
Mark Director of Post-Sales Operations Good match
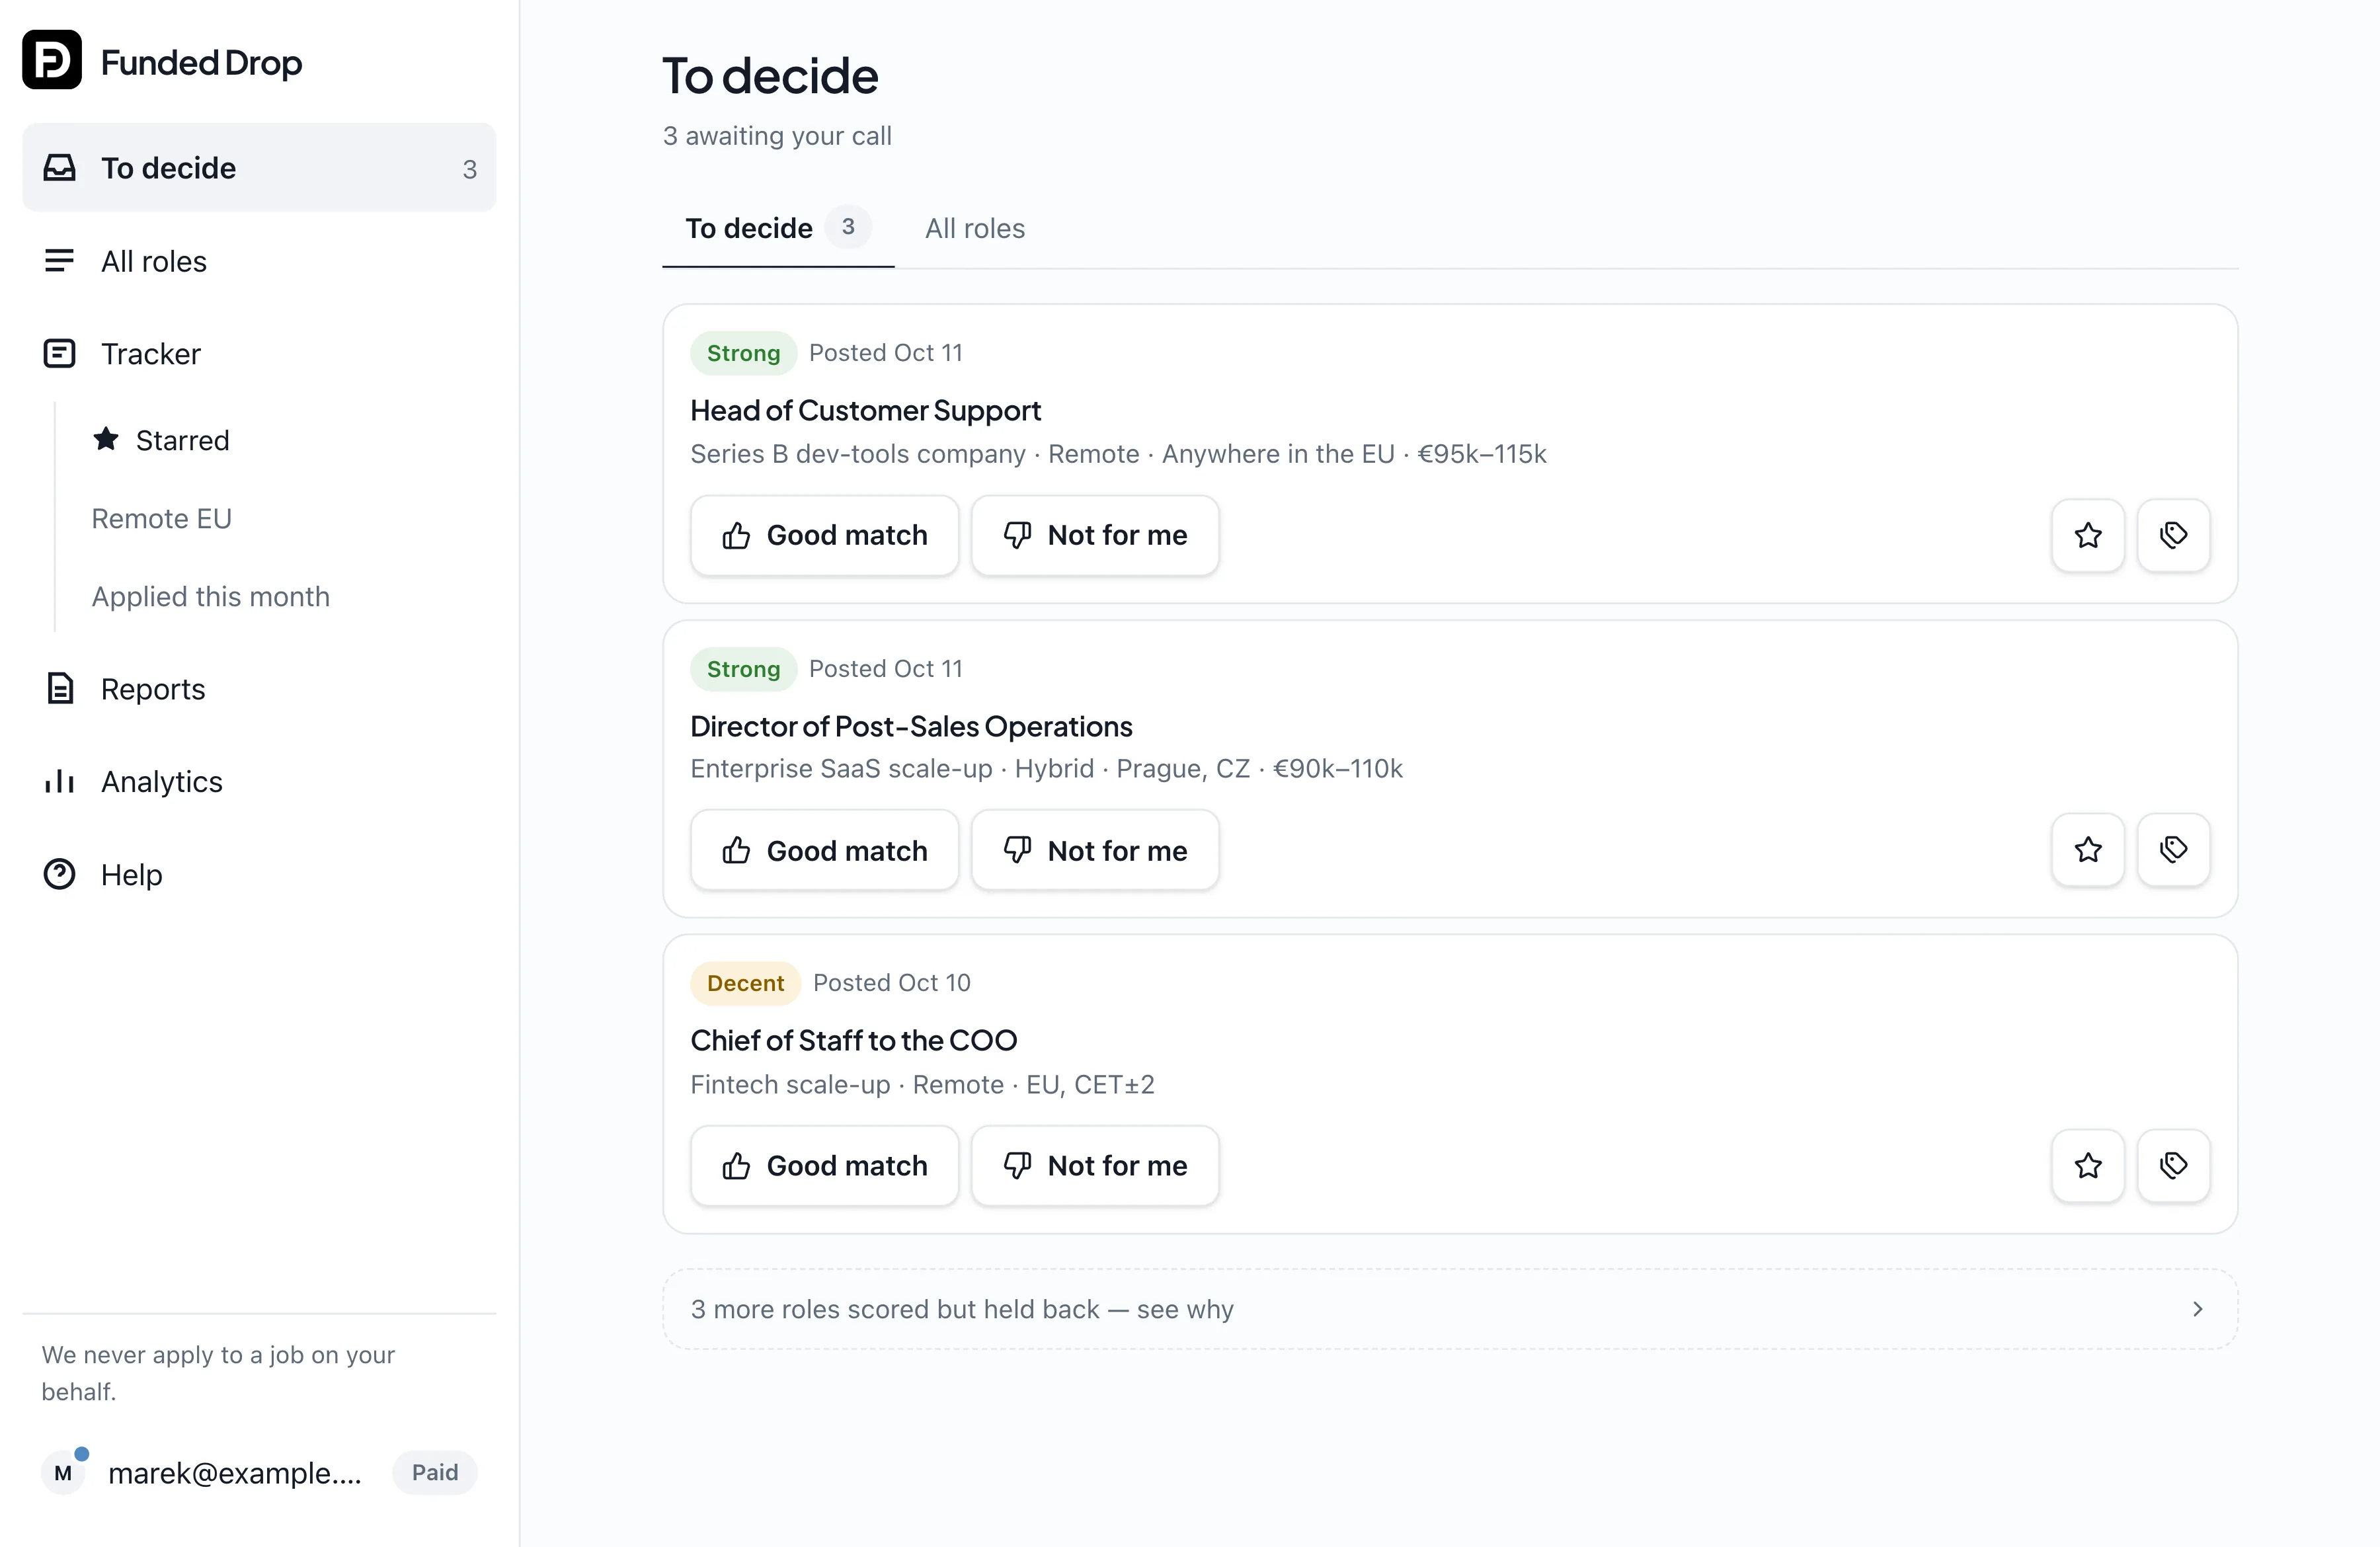click(x=824, y=850)
